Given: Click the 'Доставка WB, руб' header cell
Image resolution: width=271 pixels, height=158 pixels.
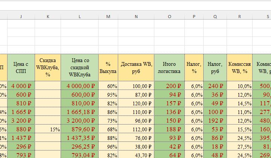Looking at the screenshot, I should coord(136,67).
